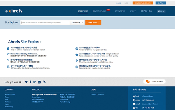Click the telephone icon in contact box
This screenshot has width=175, height=110.
pyautogui.click(x=134, y=108)
